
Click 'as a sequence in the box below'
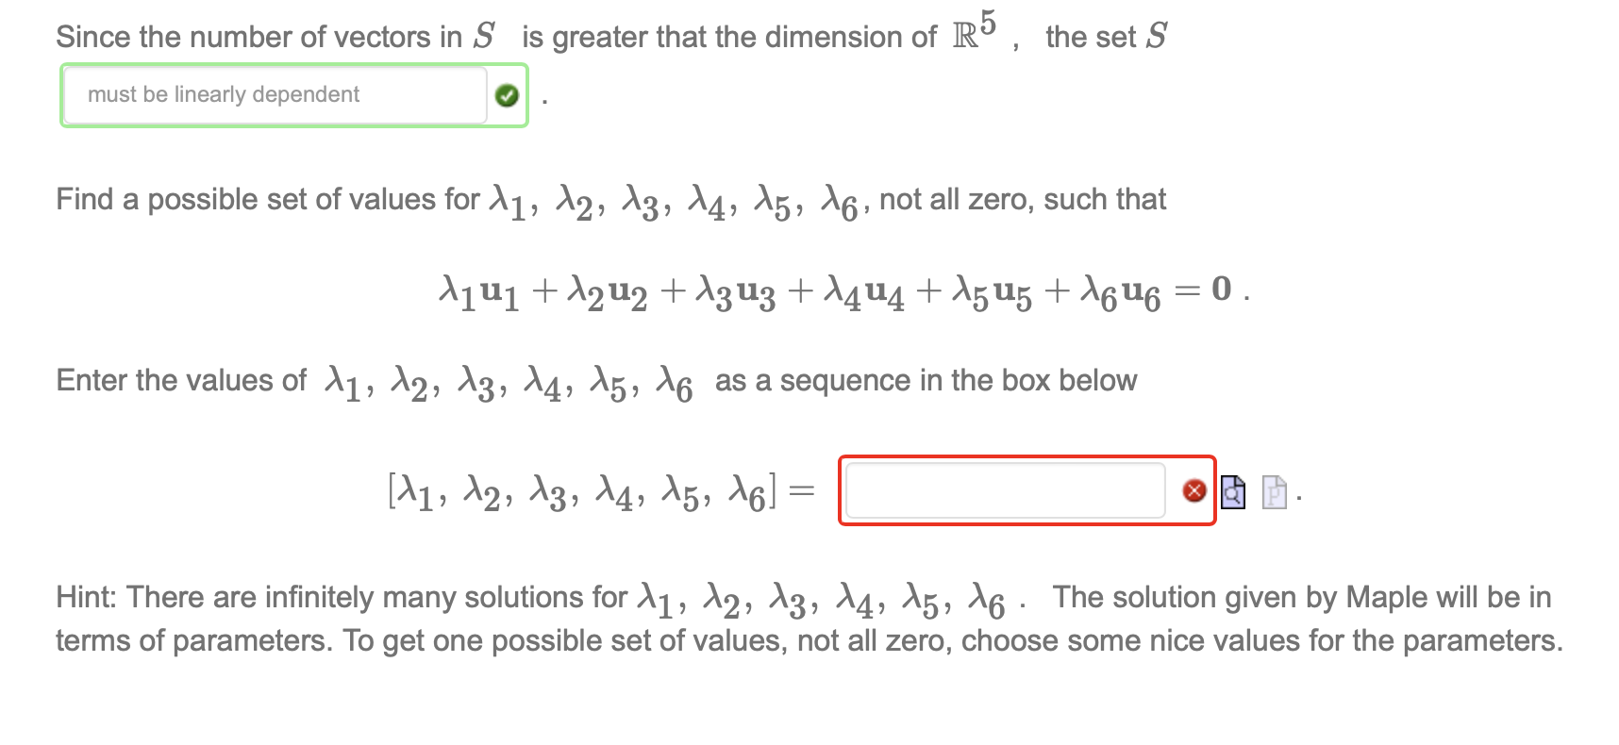tap(926, 380)
